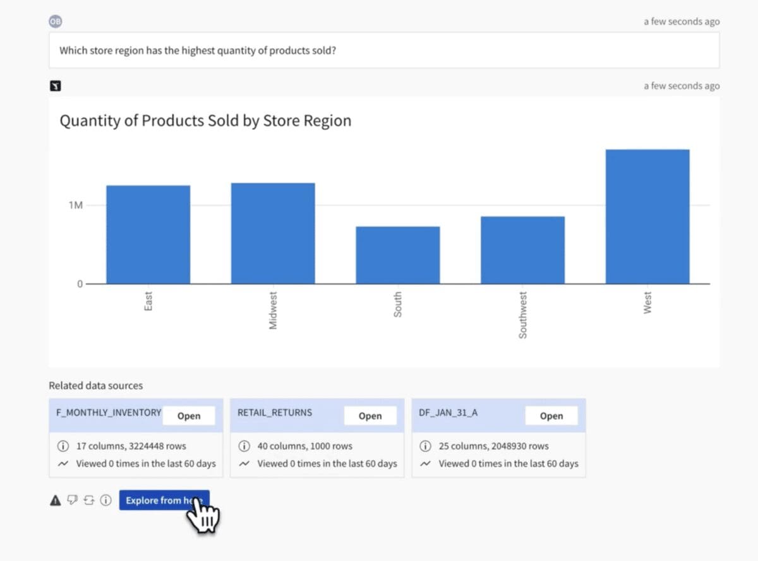The width and height of the screenshot is (758, 561).
Task: Open the RETAIL_RETURNS data source
Action: (x=370, y=416)
